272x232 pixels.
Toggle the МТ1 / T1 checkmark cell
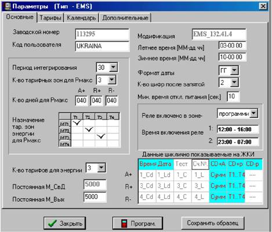tap(77, 123)
